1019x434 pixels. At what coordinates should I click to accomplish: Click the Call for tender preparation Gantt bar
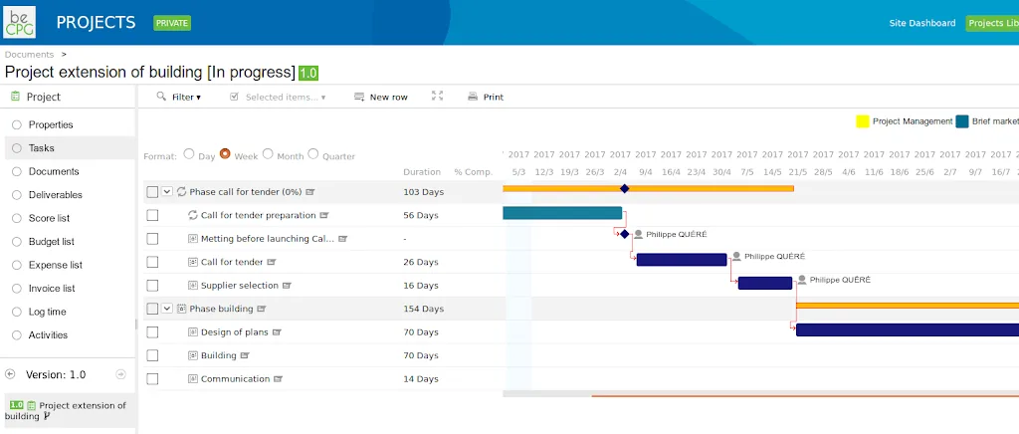562,212
